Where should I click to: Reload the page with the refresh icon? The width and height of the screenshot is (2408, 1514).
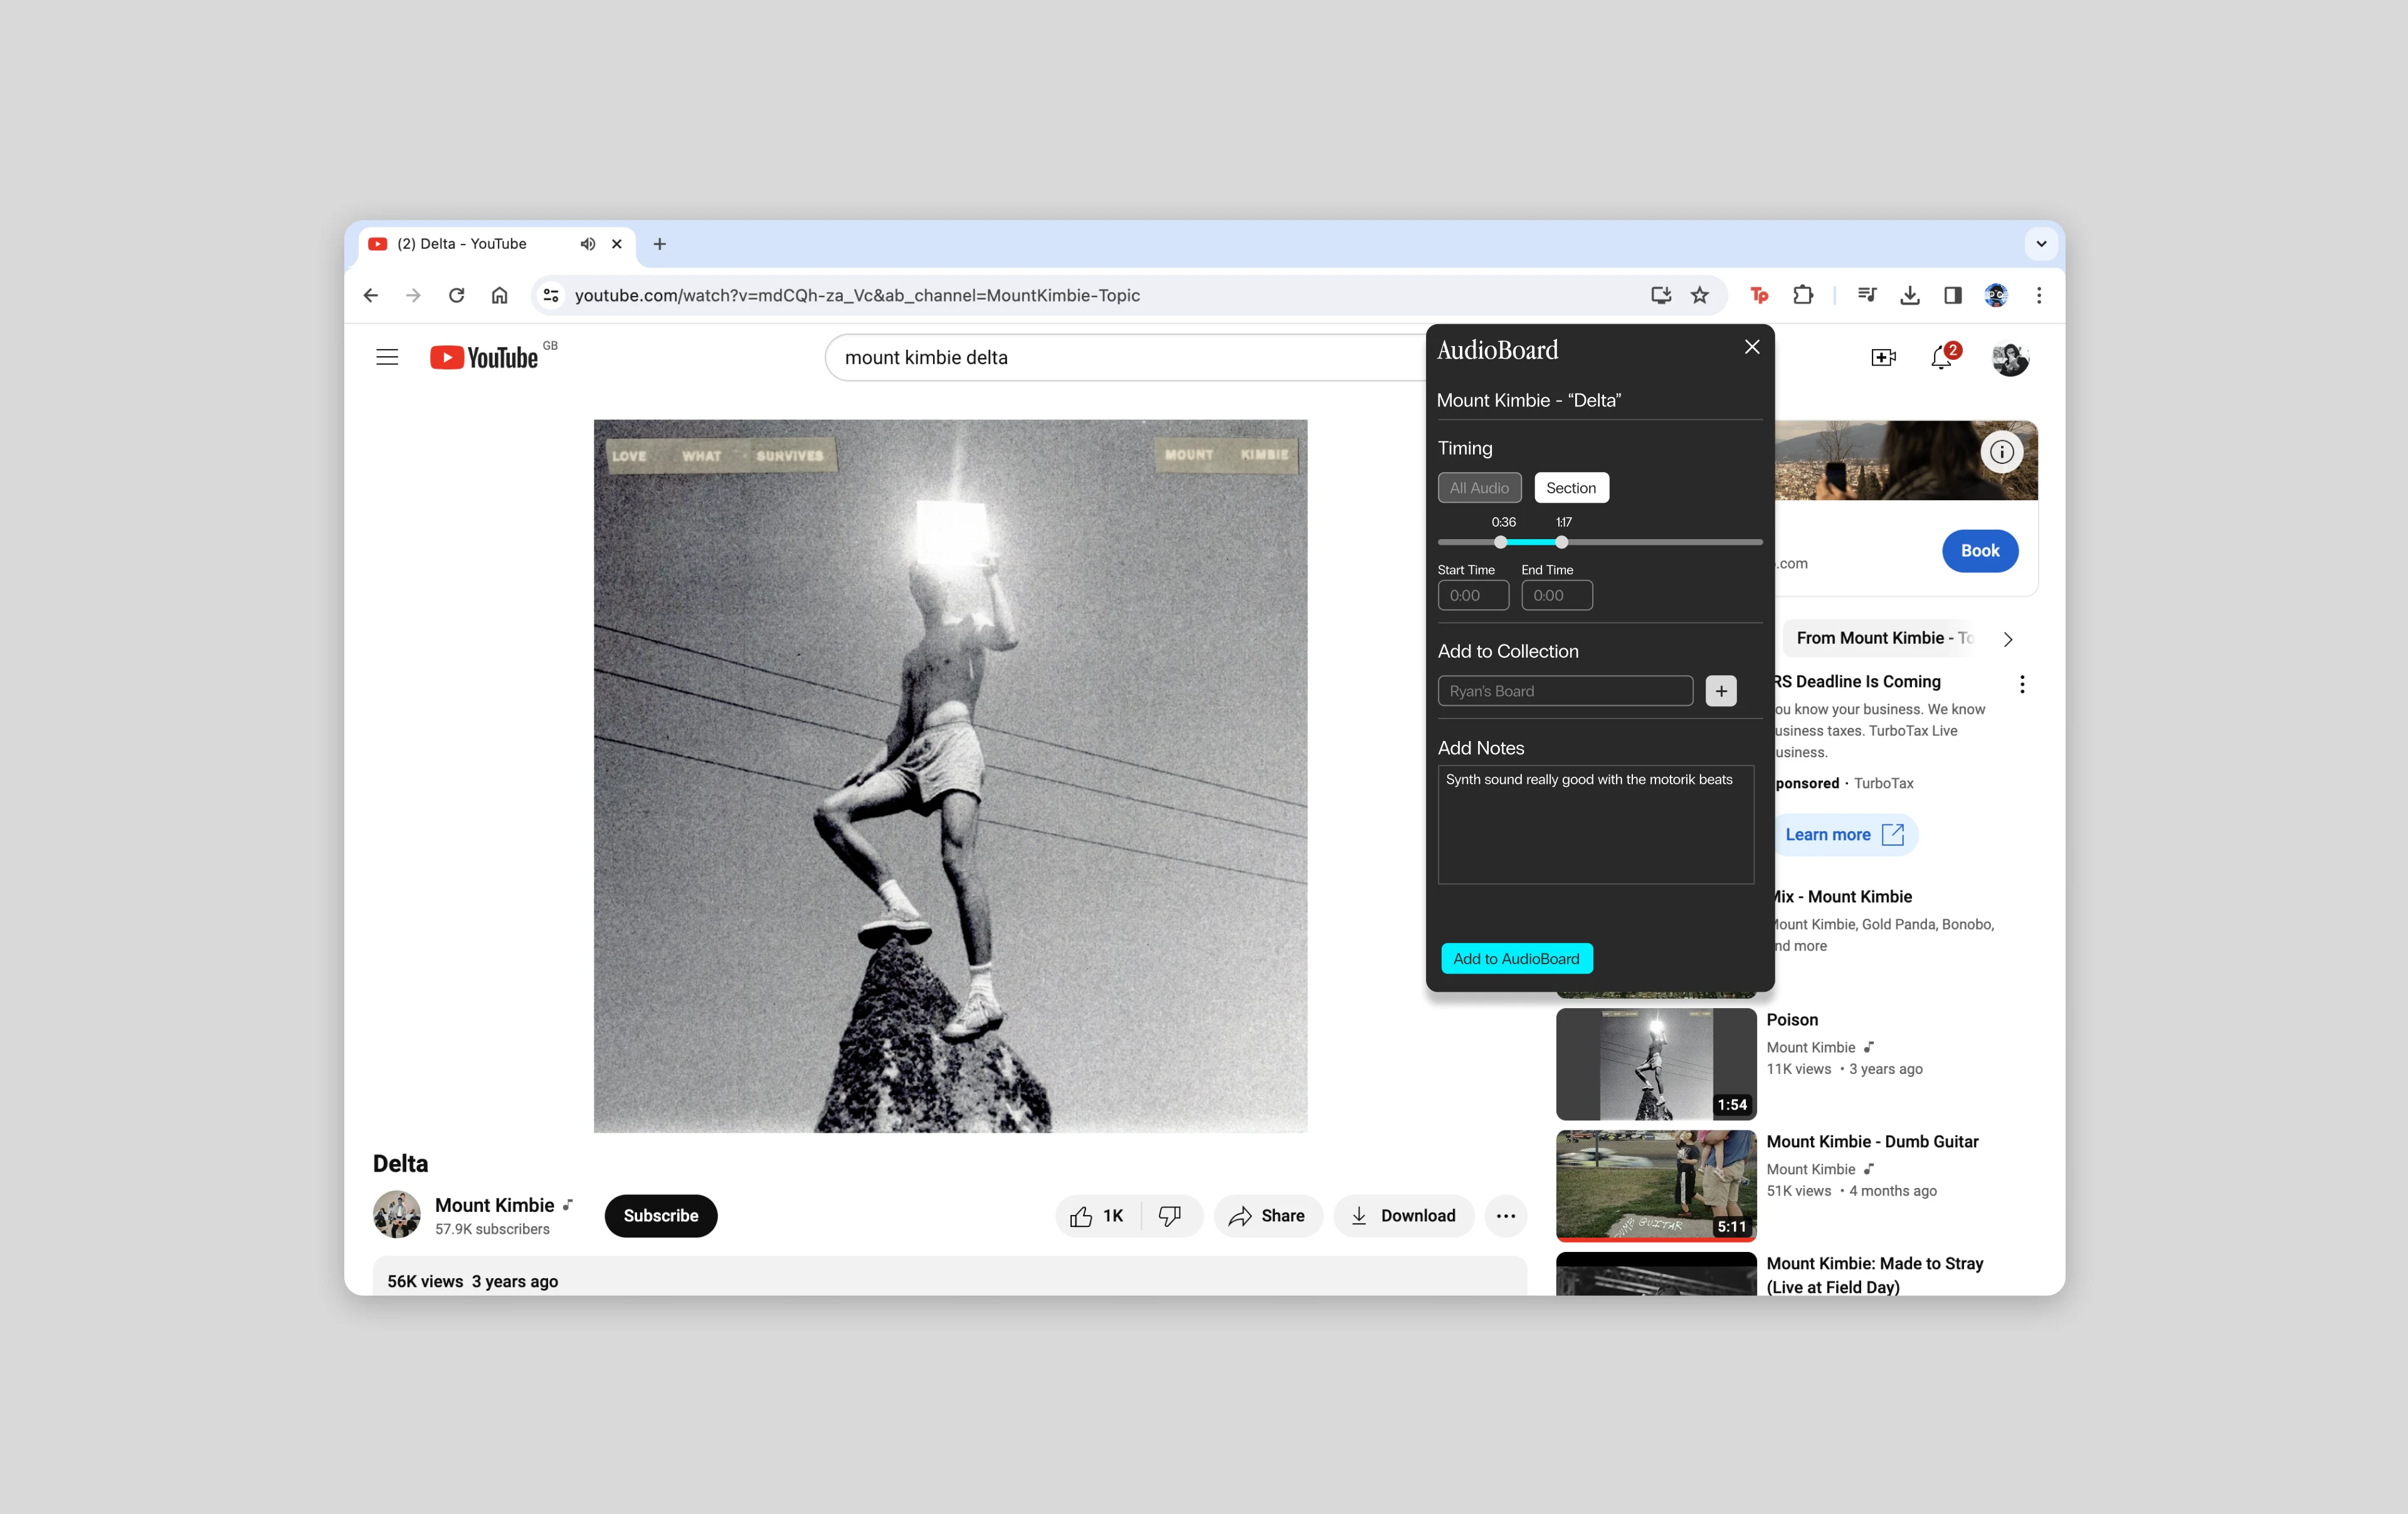click(456, 295)
